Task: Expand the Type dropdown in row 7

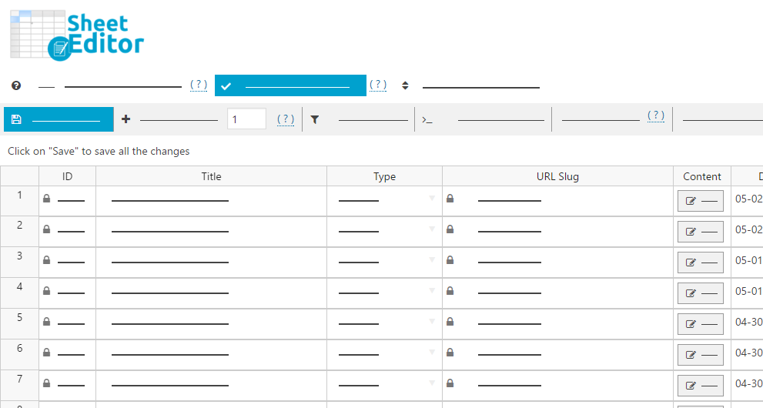Action: pyautogui.click(x=432, y=383)
